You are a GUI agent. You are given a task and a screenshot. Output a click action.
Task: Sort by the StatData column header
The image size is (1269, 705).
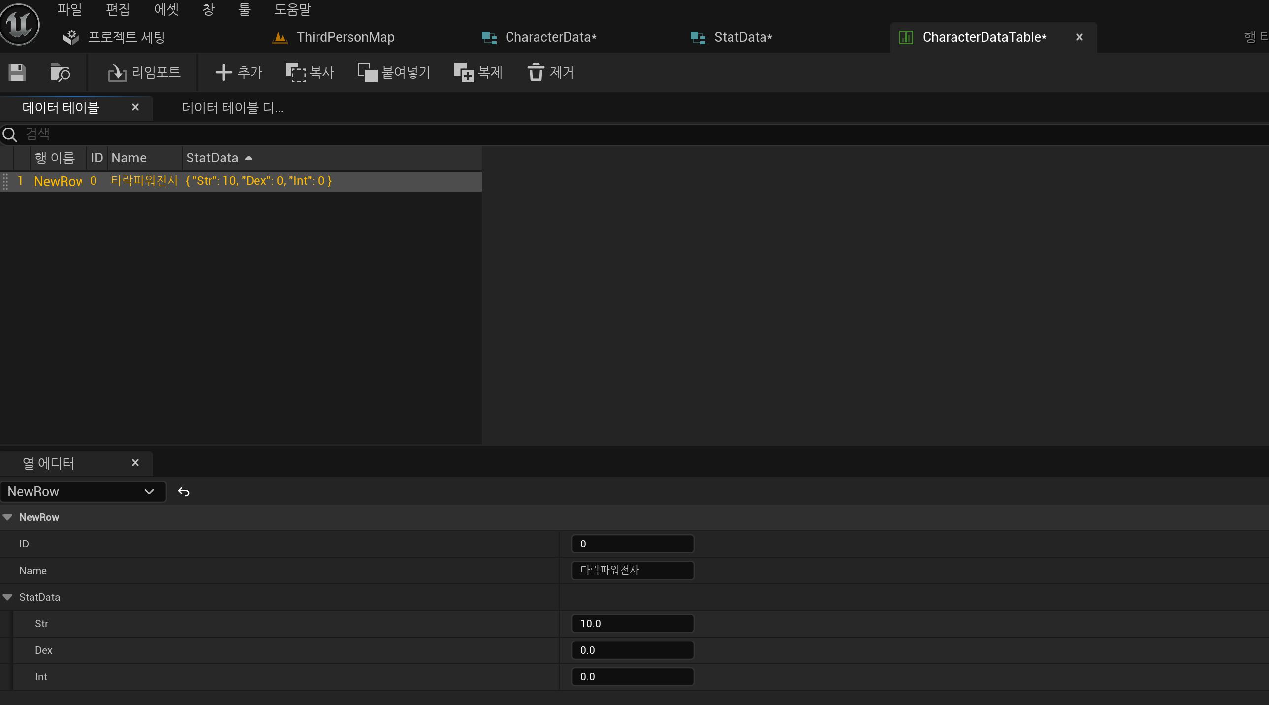click(x=212, y=158)
